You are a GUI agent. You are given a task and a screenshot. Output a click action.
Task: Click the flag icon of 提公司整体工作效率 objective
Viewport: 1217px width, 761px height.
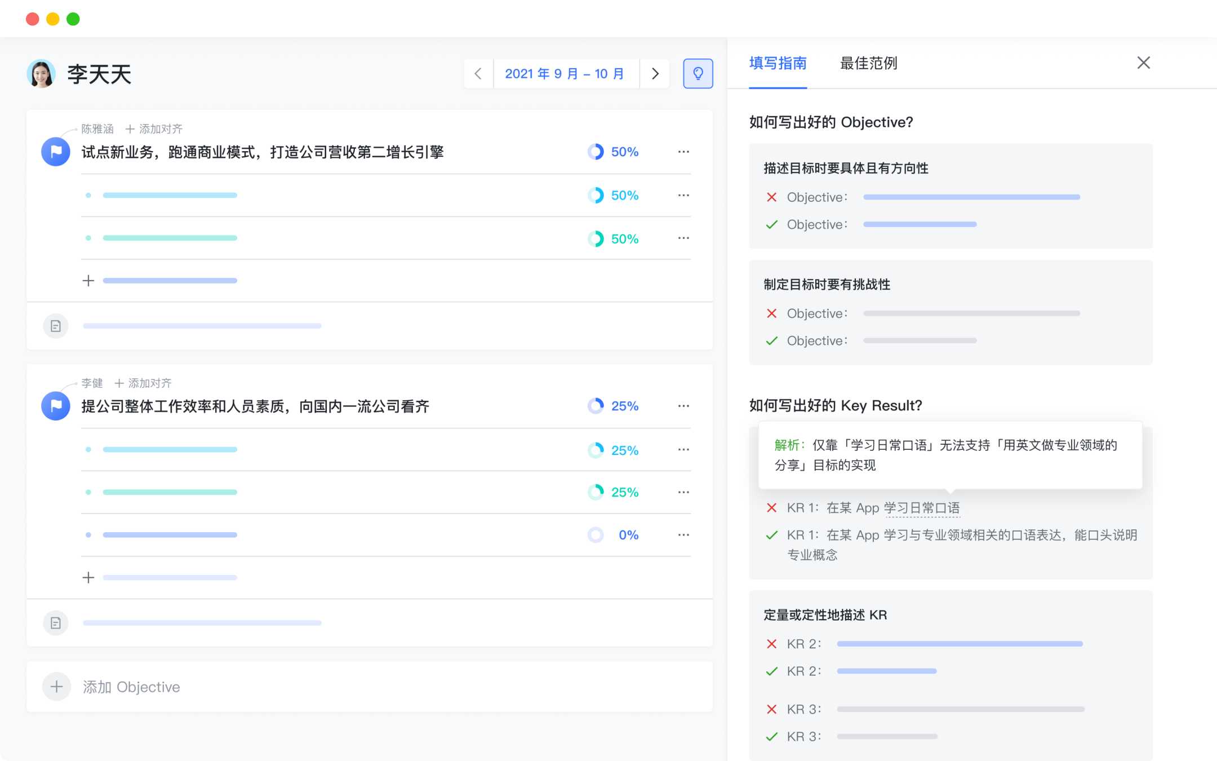(x=56, y=406)
